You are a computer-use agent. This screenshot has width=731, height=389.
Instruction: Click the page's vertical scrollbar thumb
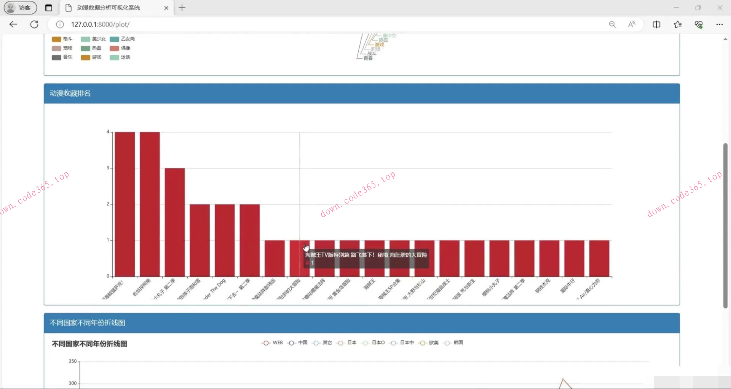[725, 225]
